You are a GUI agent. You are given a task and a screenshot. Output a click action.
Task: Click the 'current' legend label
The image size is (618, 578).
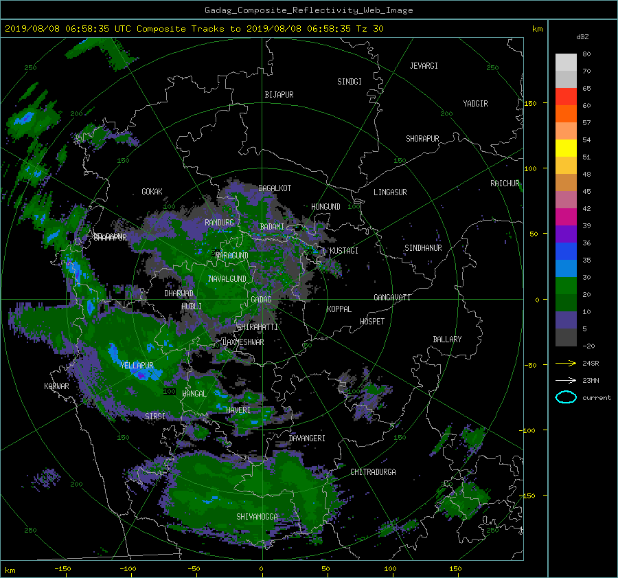pyautogui.click(x=596, y=398)
